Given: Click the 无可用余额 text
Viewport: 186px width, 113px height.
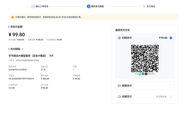Looking at the screenshot, I should click(161, 97).
